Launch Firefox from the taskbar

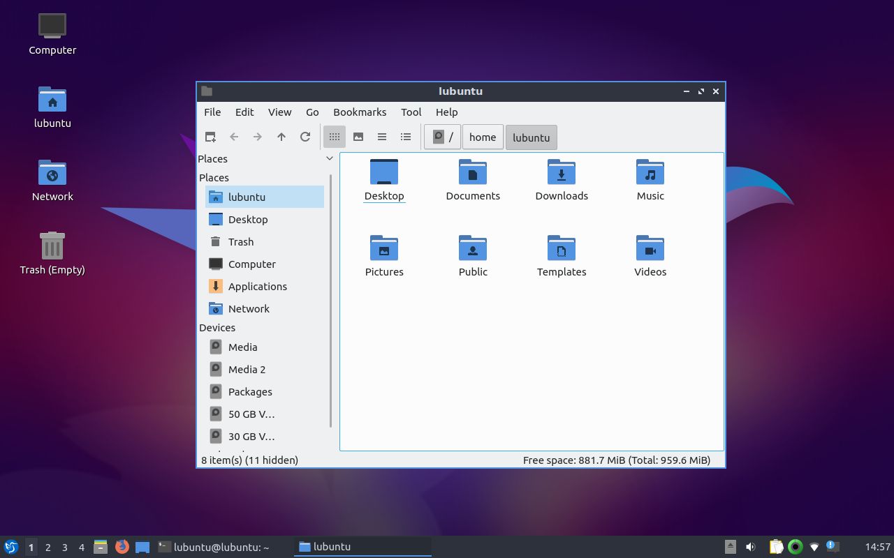coord(122,547)
